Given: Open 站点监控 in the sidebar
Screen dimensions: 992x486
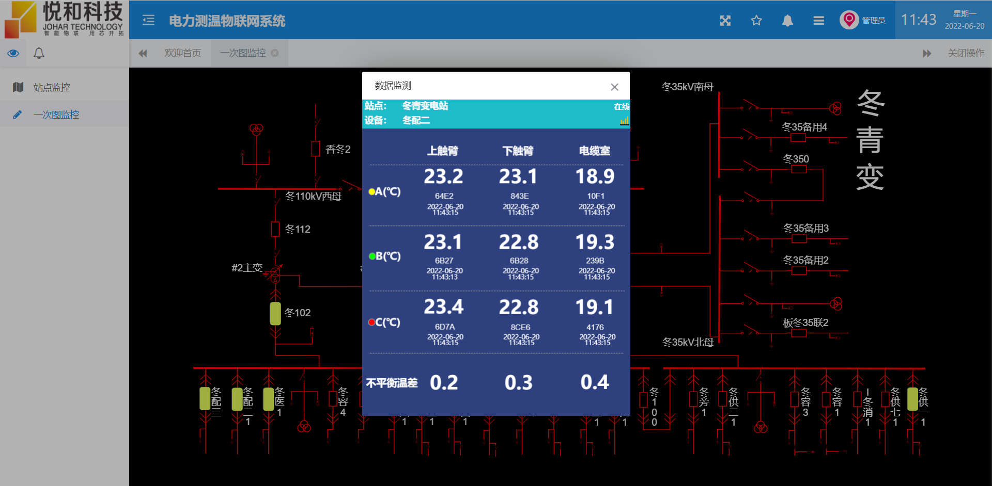Looking at the screenshot, I should tap(52, 87).
